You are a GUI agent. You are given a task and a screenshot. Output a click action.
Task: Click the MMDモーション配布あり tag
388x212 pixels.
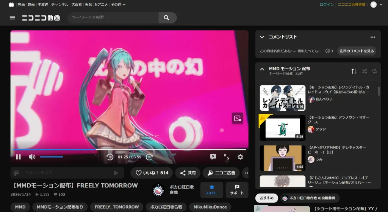point(60,207)
